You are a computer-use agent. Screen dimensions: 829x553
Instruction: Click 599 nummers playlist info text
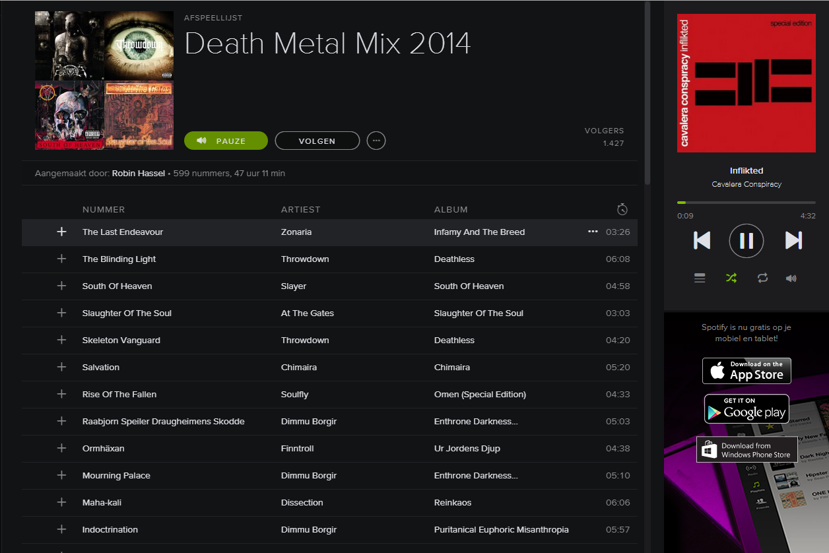click(229, 173)
